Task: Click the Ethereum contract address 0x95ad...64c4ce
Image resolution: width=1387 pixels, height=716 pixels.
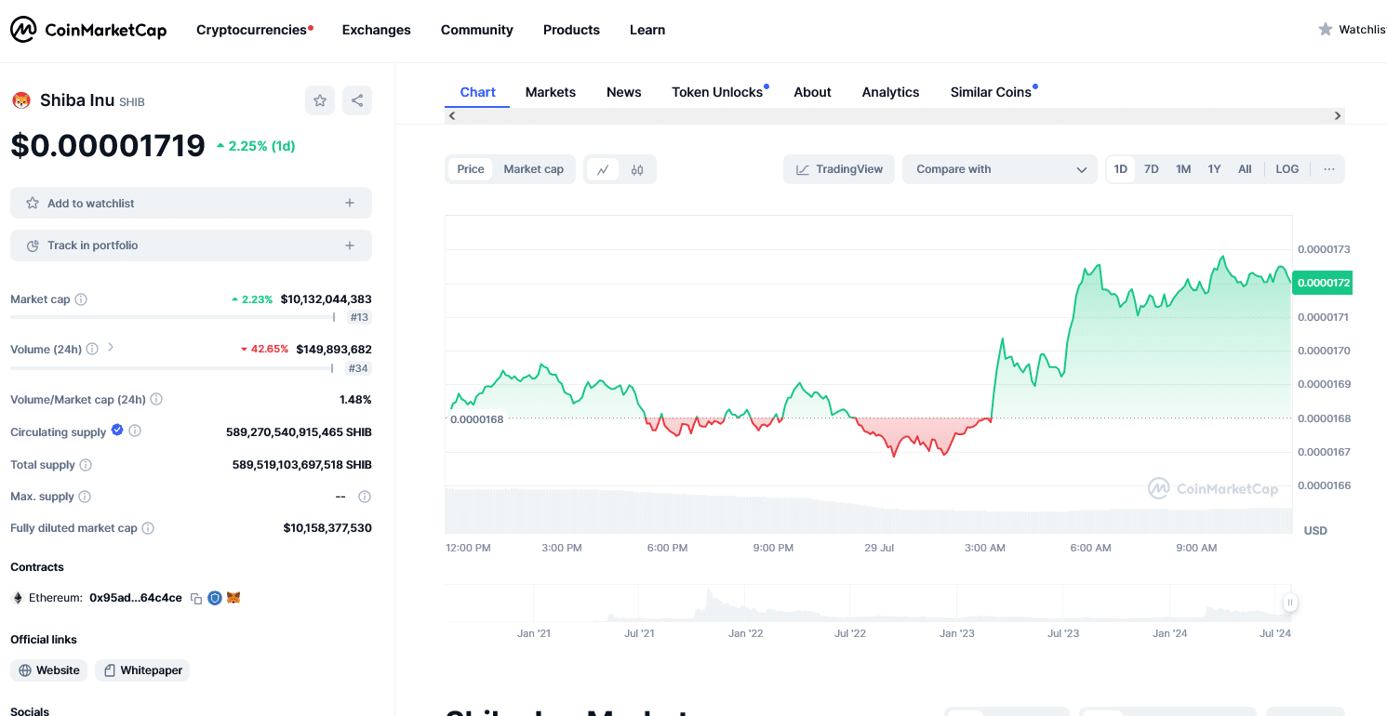Action: 136,598
